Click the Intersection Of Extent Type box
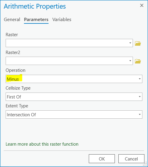This screenshot has width=148, height=167. [74, 114]
